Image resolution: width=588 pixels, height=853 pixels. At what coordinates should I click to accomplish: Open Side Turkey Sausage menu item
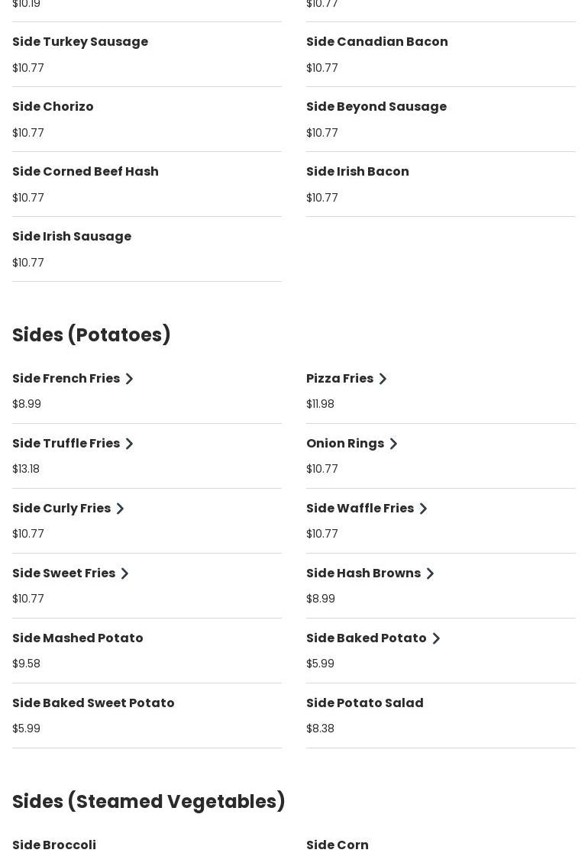pyautogui.click(x=80, y=42)
